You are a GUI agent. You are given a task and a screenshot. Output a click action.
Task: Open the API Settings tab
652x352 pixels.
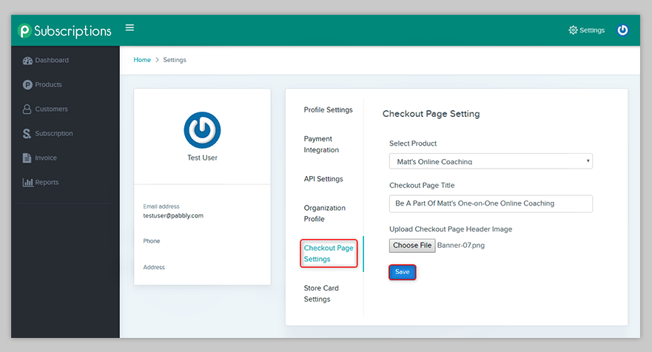[323, 179]
